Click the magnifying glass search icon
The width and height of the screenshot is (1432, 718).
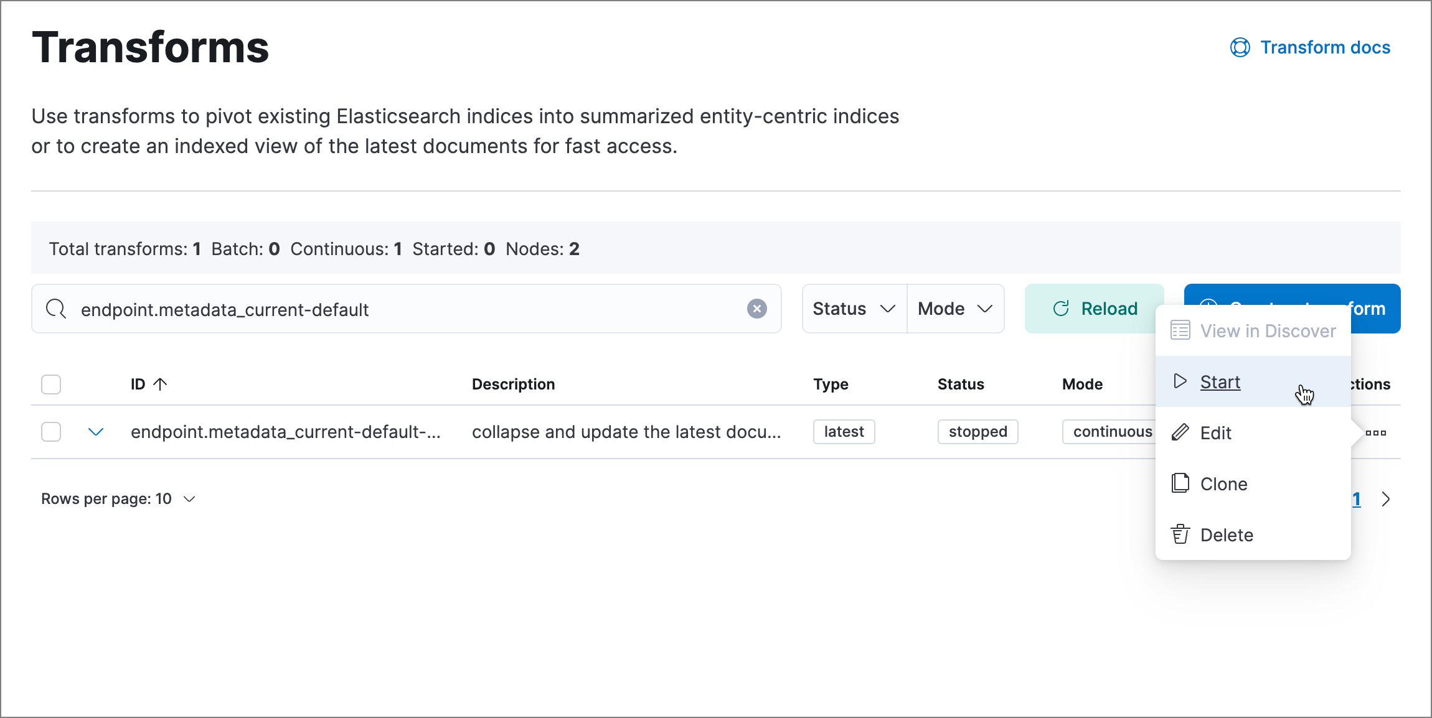point(56,309)
